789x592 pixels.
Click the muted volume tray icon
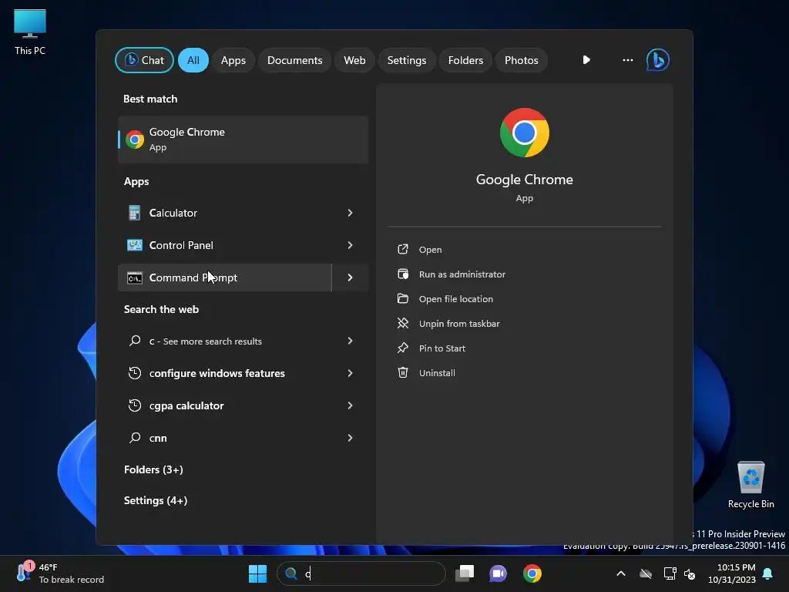point(690,573)
